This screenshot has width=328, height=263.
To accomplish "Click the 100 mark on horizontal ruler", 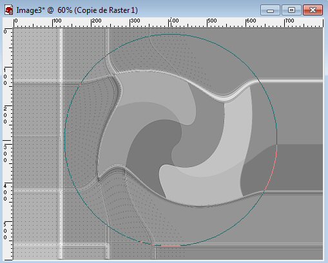I will [x=57, y=21].
